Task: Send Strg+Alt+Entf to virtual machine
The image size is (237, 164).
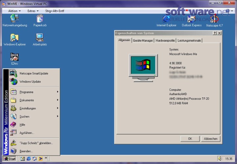Action: pos(54,11)
